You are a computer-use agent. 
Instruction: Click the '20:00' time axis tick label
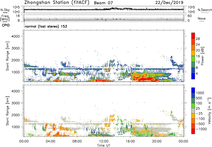pyautogui.click(x=157, y=141)
